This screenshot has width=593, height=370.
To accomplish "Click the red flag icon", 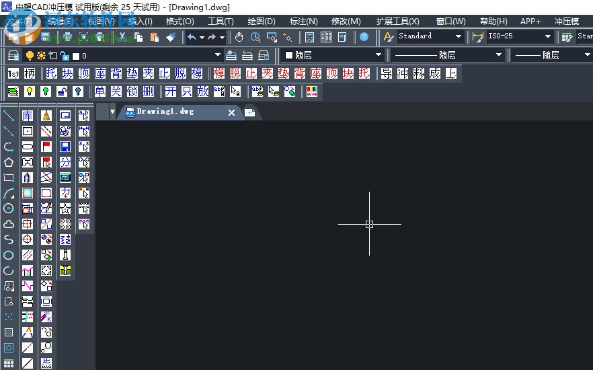I will click(x=46, y=147).
